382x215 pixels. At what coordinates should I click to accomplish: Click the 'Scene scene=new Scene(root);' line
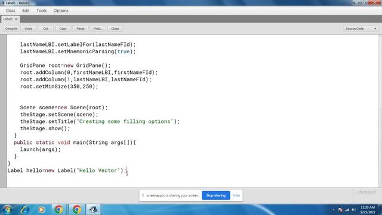[x=64, y=107]
